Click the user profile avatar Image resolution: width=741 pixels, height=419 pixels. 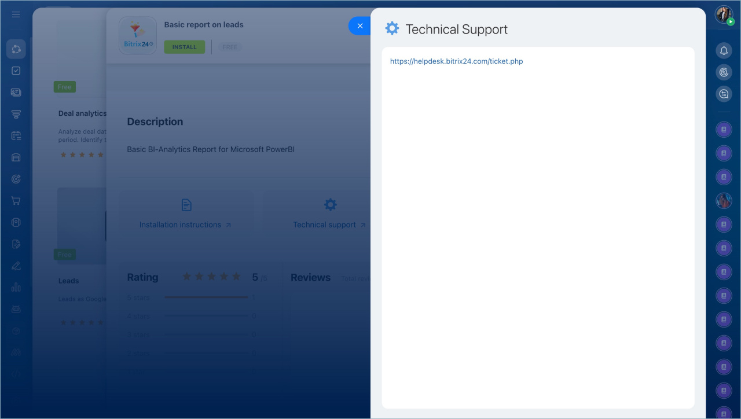tap(724, 14)
